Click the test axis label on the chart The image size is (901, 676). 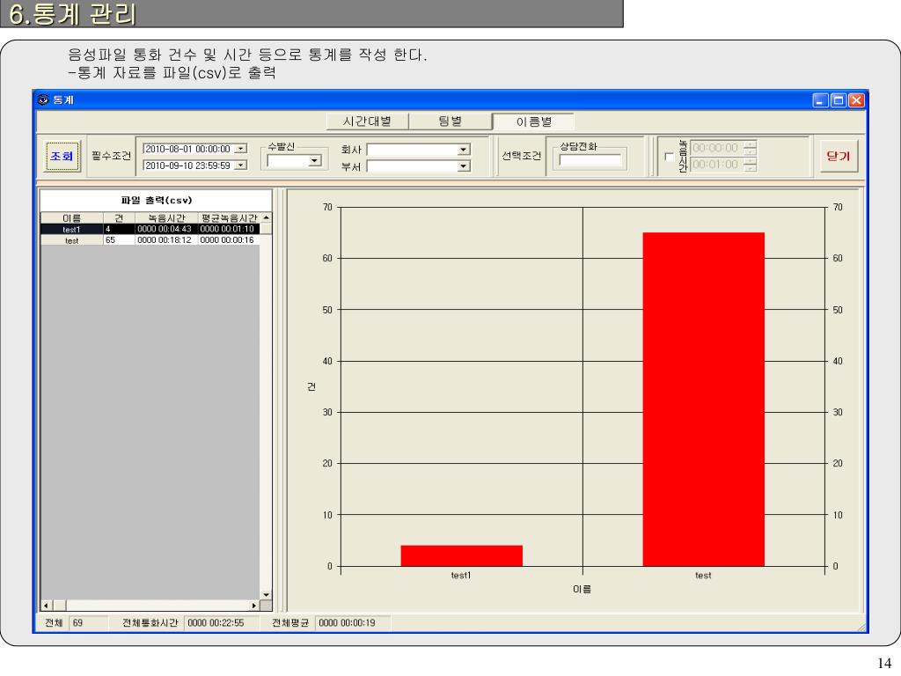coord(703,575)
